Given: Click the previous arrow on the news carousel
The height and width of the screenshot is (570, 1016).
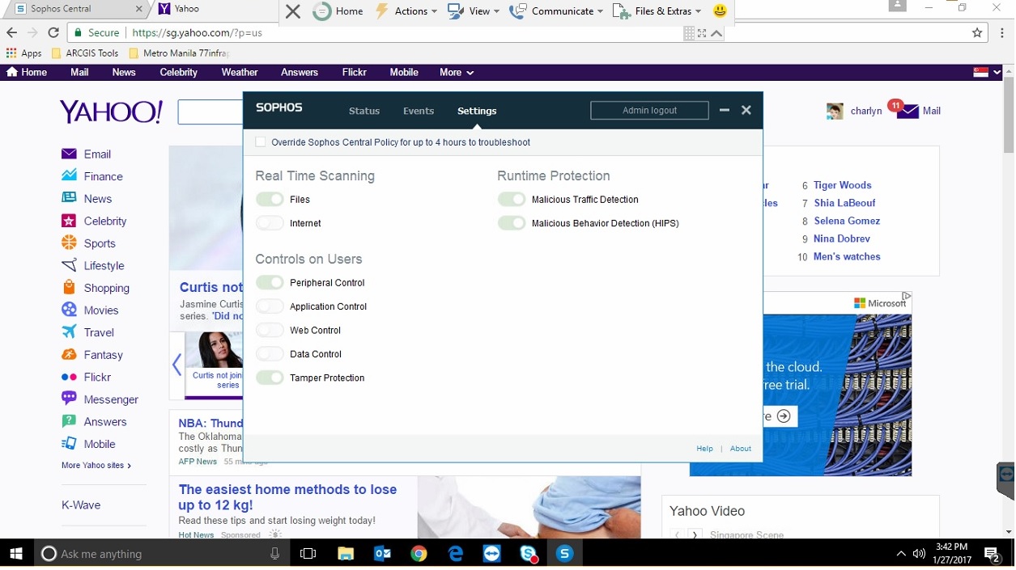Looking at the screenshot, I should (x=176, y=365).
